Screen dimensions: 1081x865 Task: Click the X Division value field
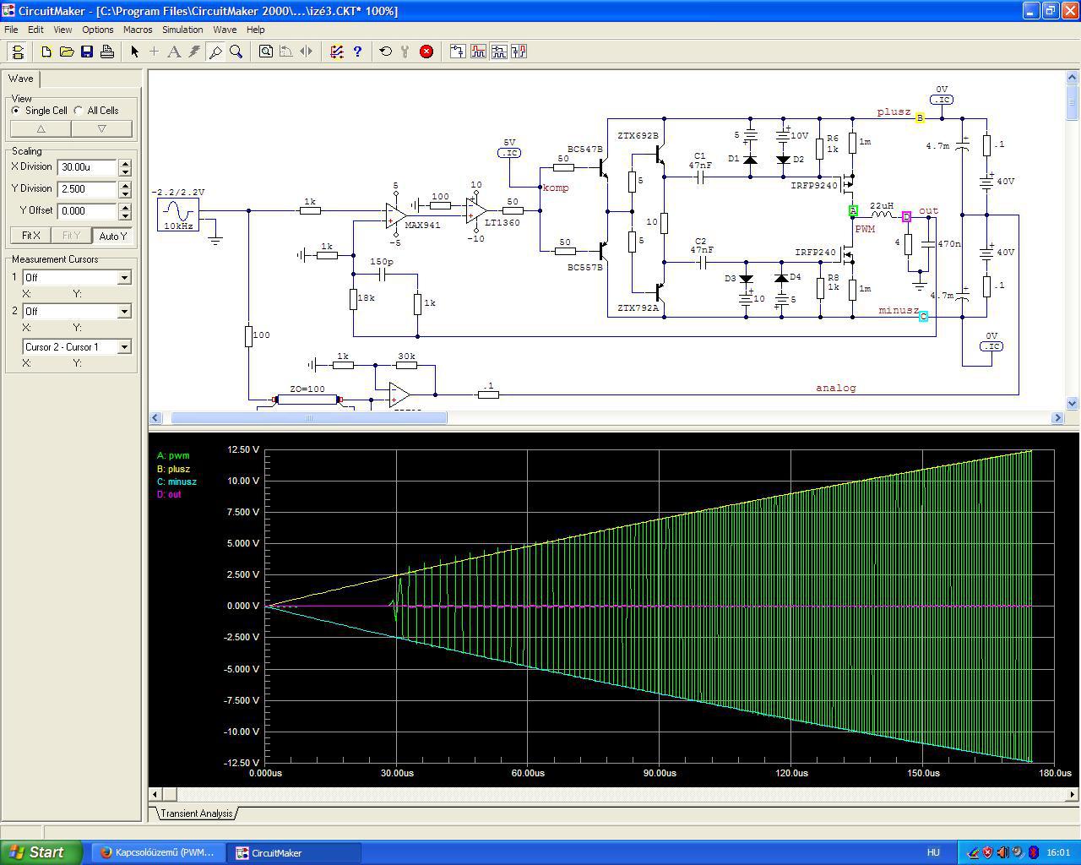87,167
